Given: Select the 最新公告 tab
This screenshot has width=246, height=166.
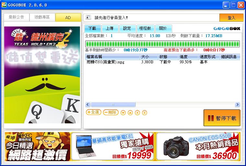Looking at the screenshot, I should pyautogui.click(x=17, y=17).
